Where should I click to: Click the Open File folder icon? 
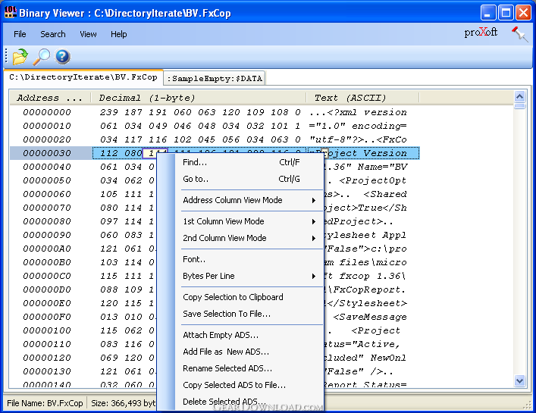tap(20, 56)
